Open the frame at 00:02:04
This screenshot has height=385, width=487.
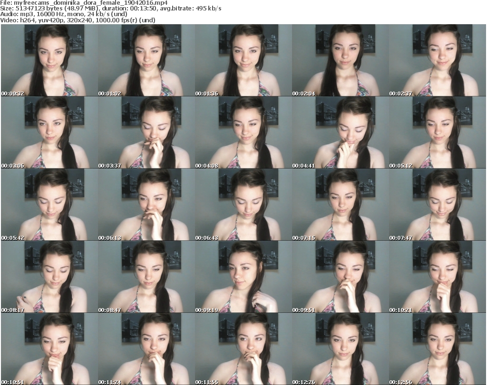pos(341,60)
